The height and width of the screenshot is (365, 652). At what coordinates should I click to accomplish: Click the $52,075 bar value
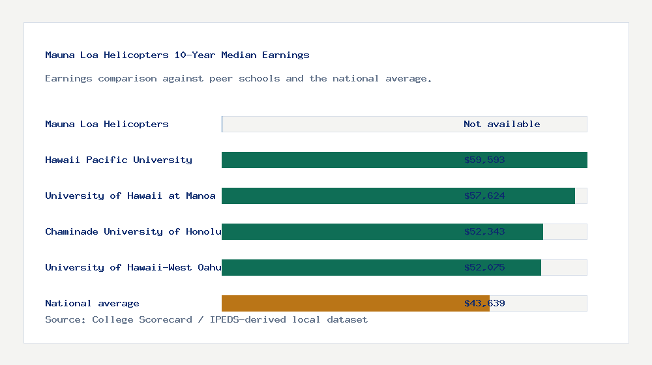(484, 267)
